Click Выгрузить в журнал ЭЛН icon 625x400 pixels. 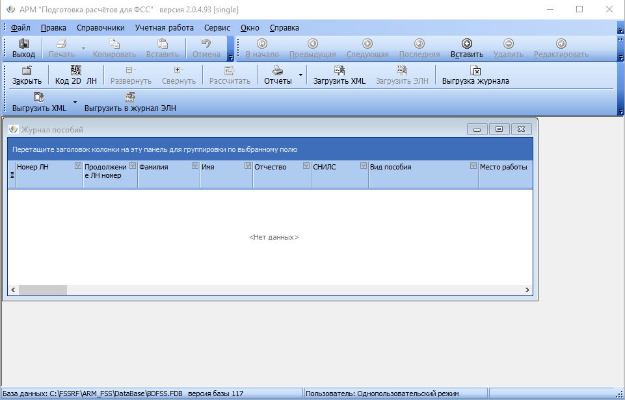(x=130, y=97)
